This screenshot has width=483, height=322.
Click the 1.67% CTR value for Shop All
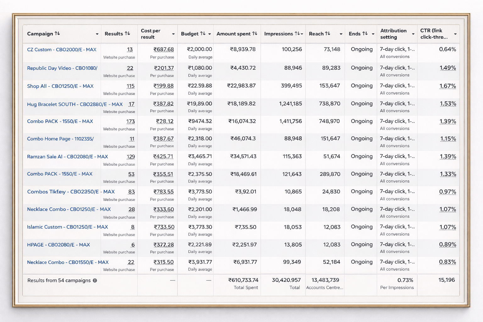click(x=447, y=86)
